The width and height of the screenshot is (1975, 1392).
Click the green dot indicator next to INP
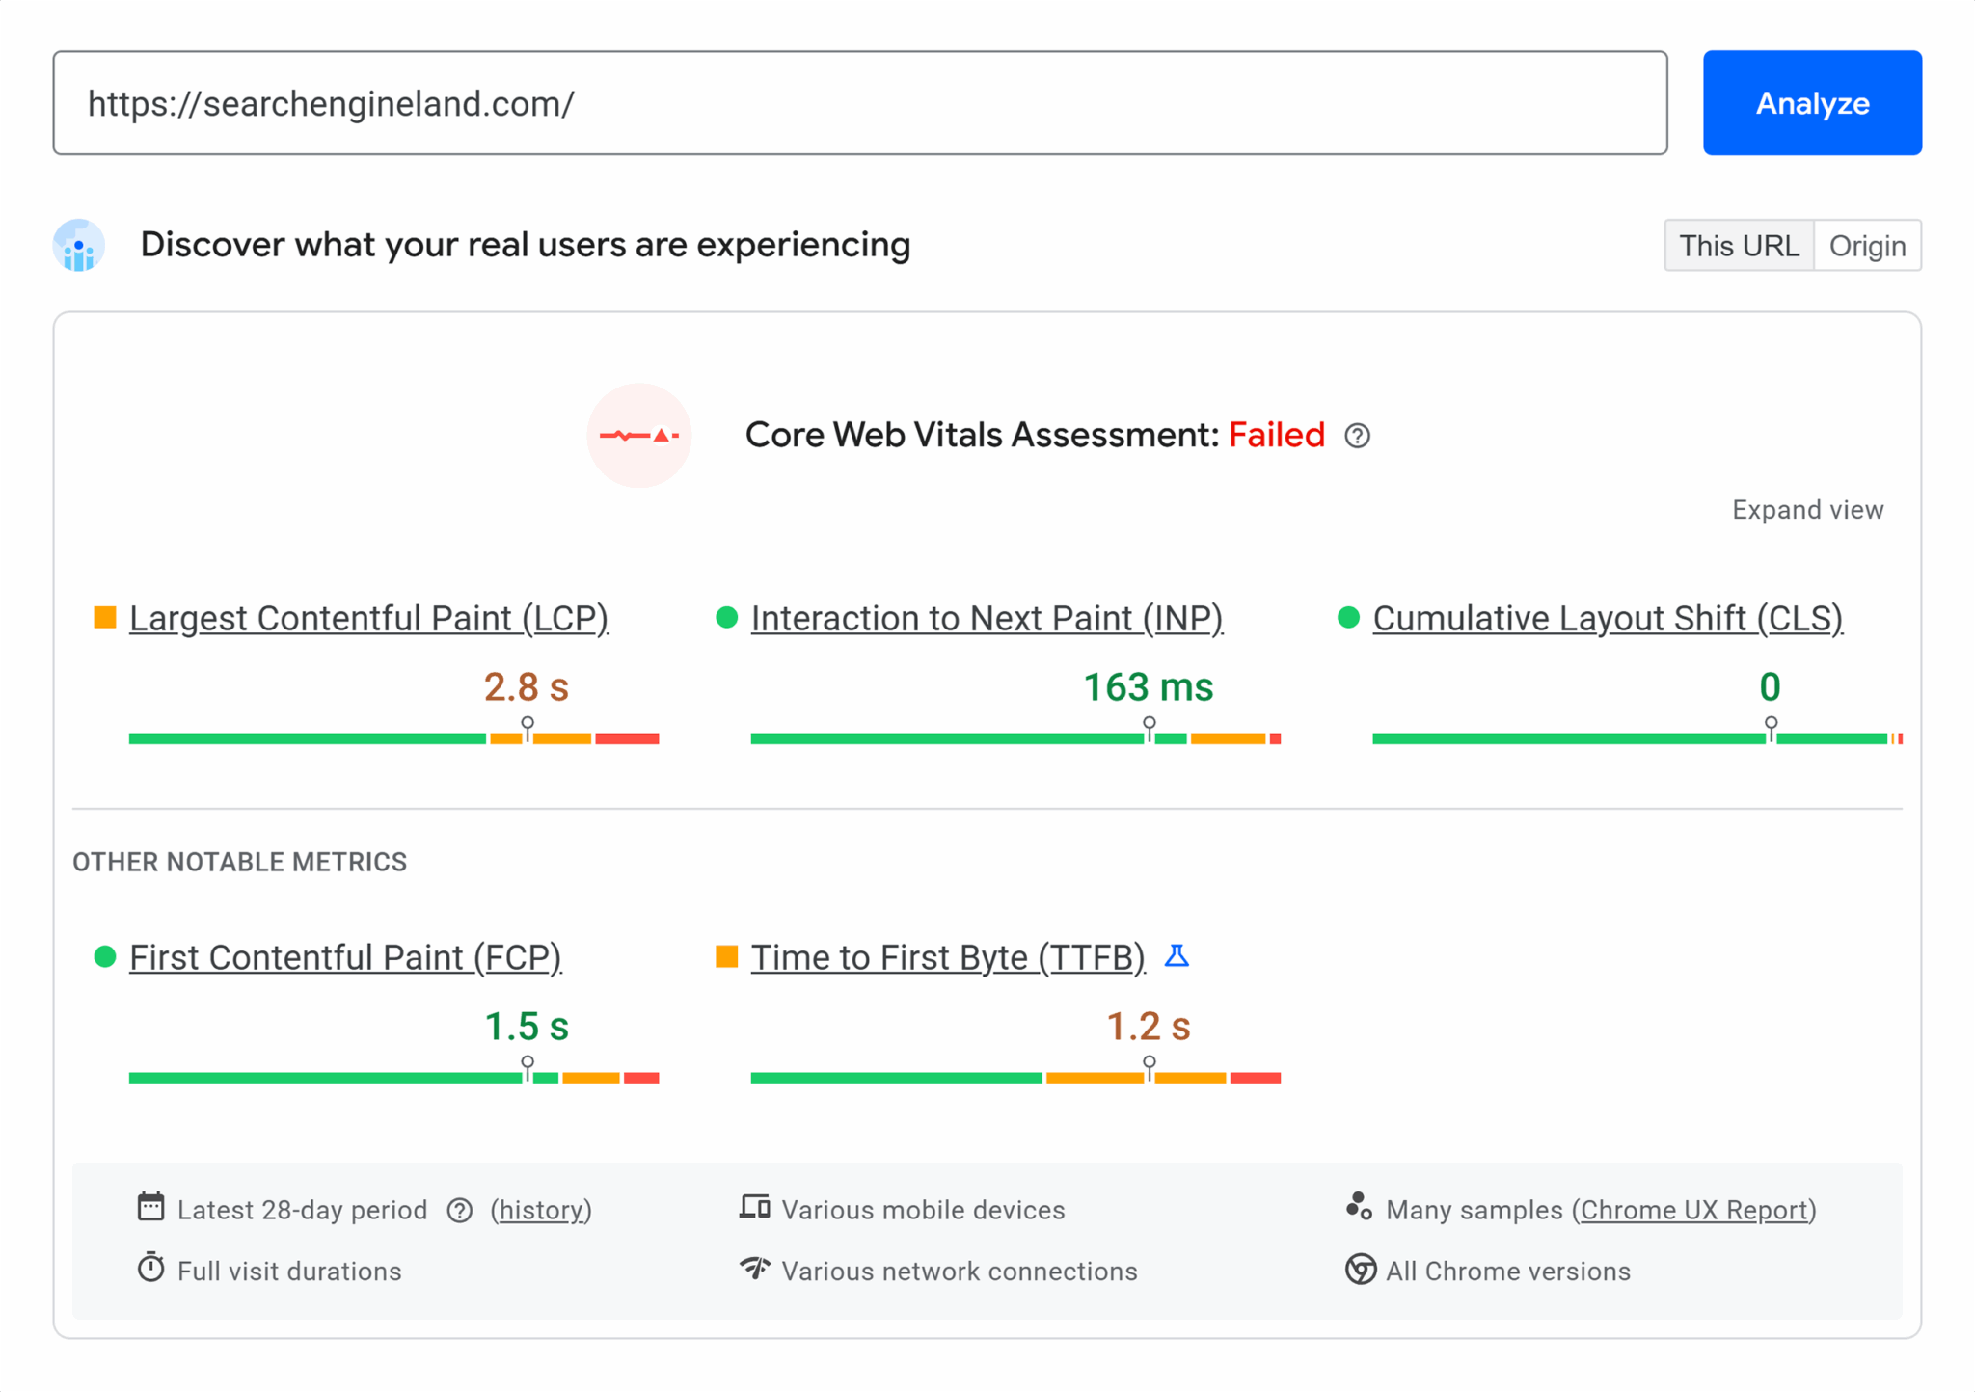click(x=727, y=617)
